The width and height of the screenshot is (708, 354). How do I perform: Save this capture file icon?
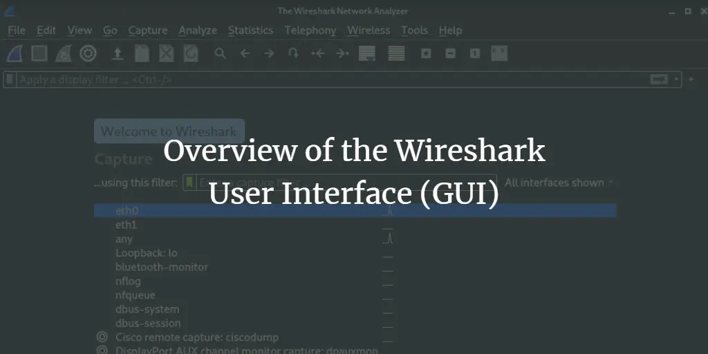coord(142,54)
